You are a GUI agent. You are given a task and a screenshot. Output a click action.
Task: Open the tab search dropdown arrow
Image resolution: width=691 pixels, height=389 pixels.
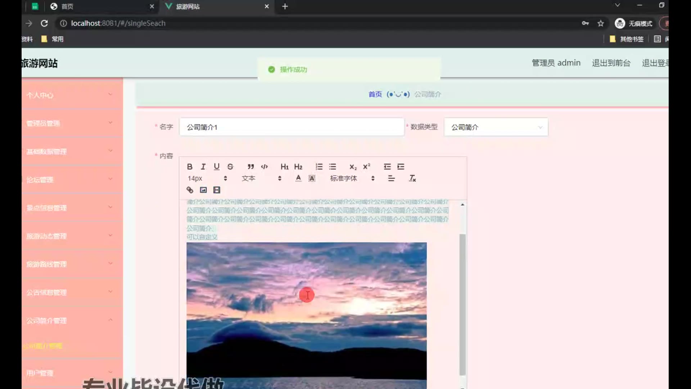pos(618,5)
